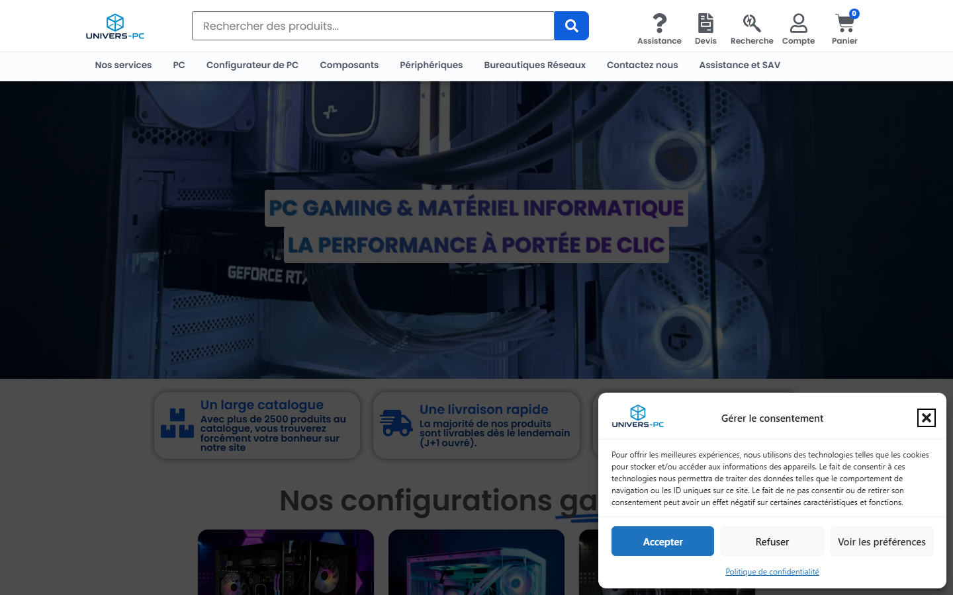Open the Nos services menu
Image resolution: width=953 pixels, height=595 pixels.
[123, 65]
